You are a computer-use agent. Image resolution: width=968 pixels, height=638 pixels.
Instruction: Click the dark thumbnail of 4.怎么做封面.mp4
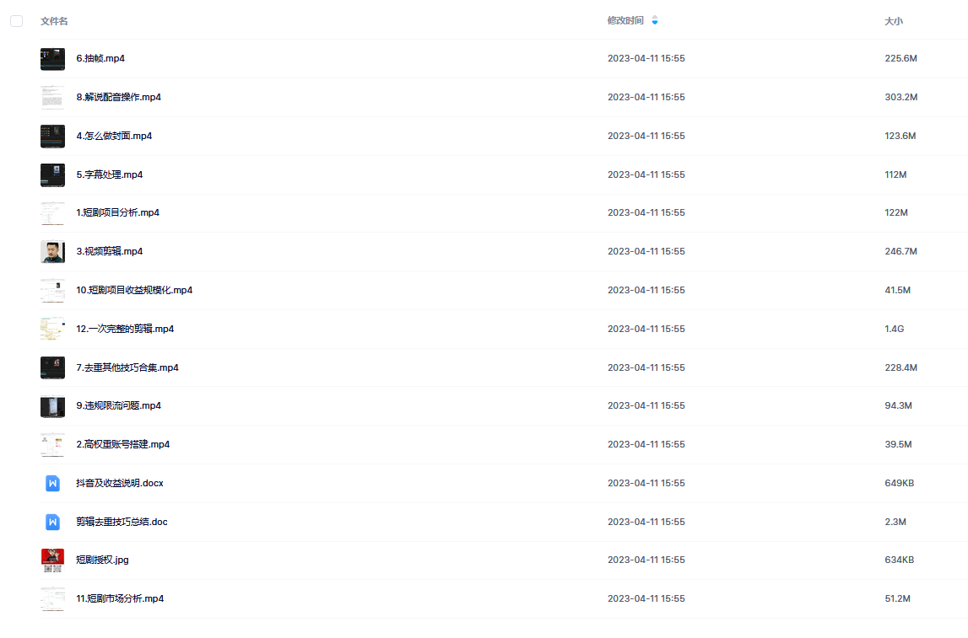pyautogui.click(x=52, y=137)
